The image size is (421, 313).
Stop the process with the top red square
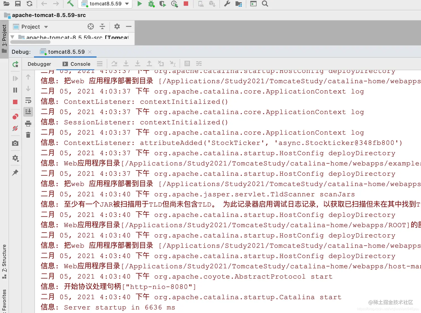pos(186,4)
